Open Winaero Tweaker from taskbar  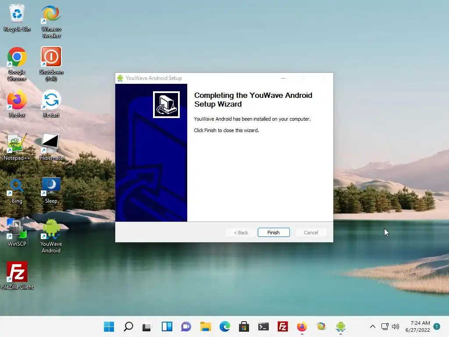click(321, 326)
